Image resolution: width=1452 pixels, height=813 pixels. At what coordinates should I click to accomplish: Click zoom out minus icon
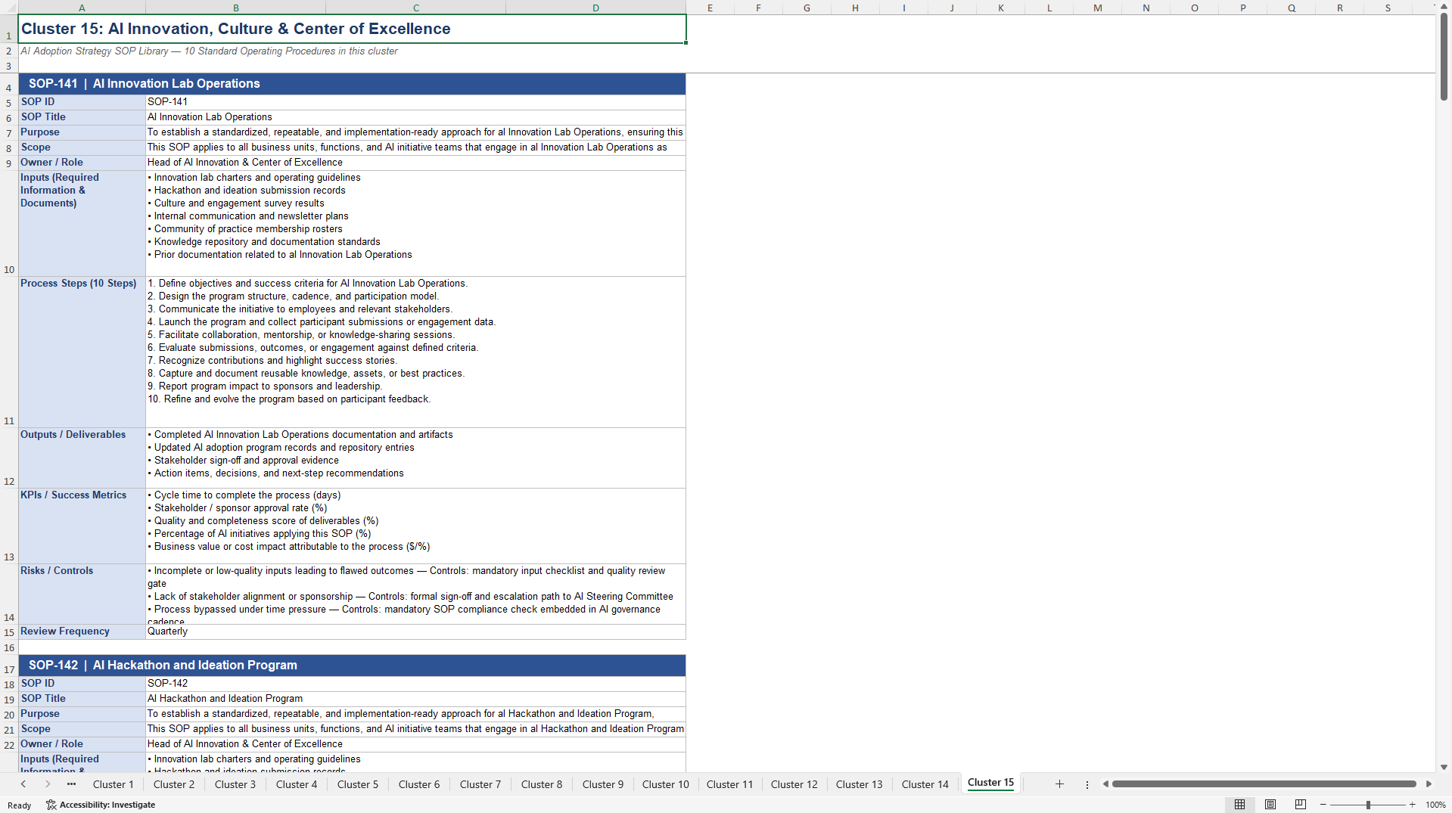click(1323, 805)
